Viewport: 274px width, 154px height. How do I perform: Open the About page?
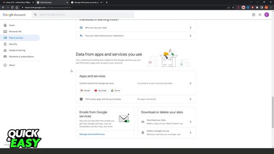pyautogui.click(x=12, y=65)
